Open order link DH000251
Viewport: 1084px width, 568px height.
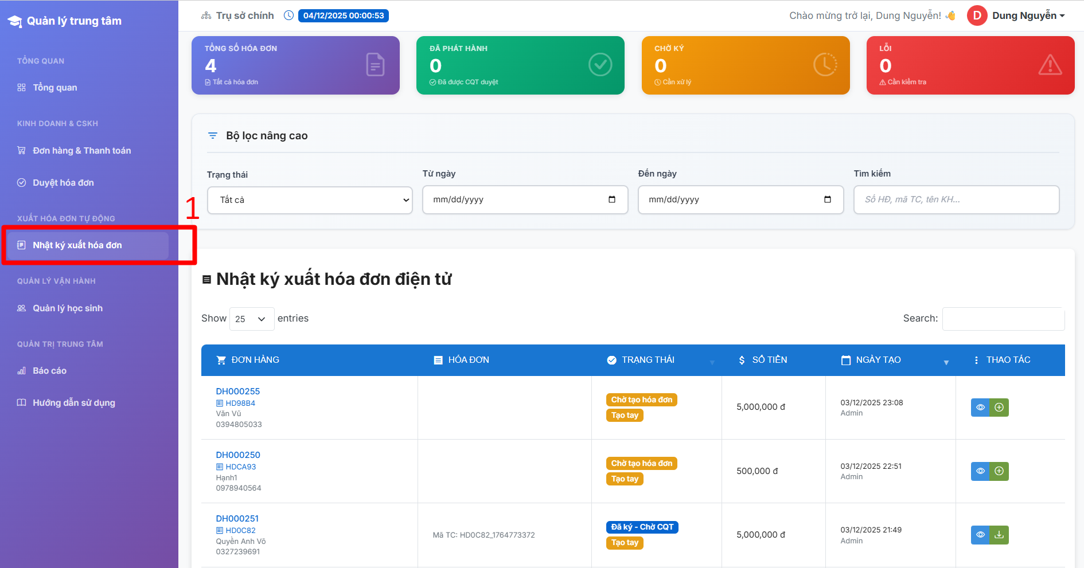click(x=237, y=518)
